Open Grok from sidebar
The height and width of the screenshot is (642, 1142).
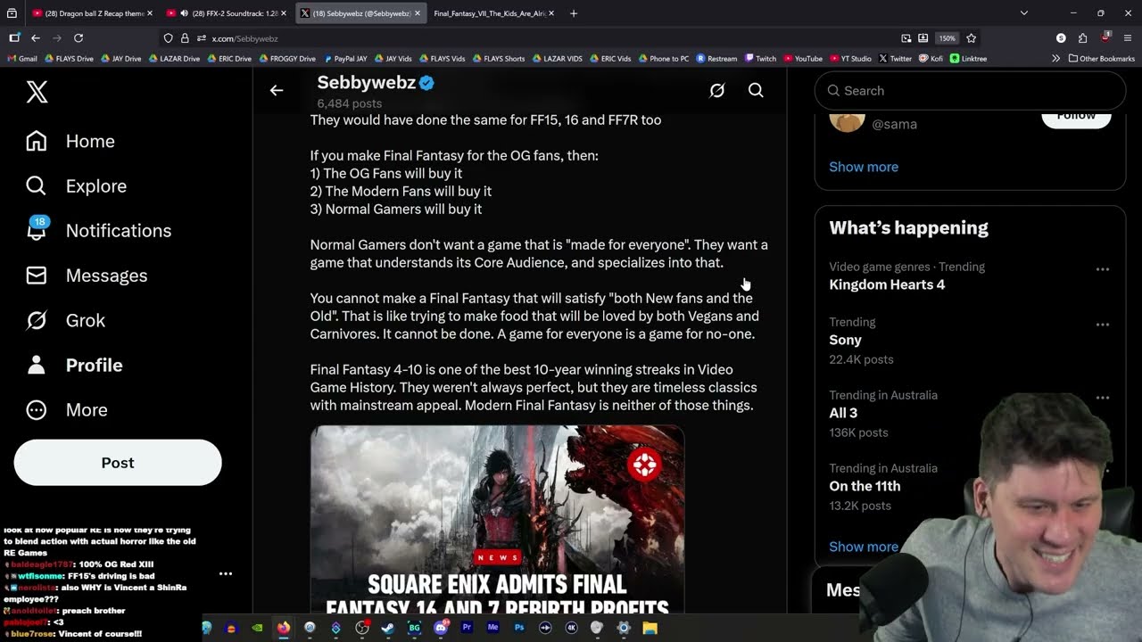click(x=65, y=320)
